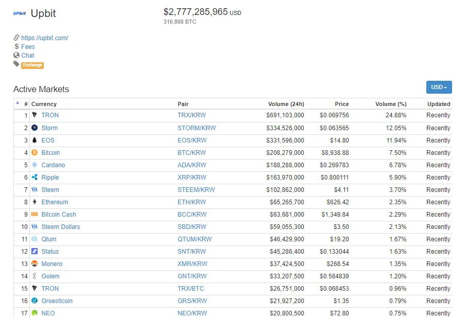Click the Bitcoin Cash coin icon
Screen dimensions: 467x318
[34, 214]
